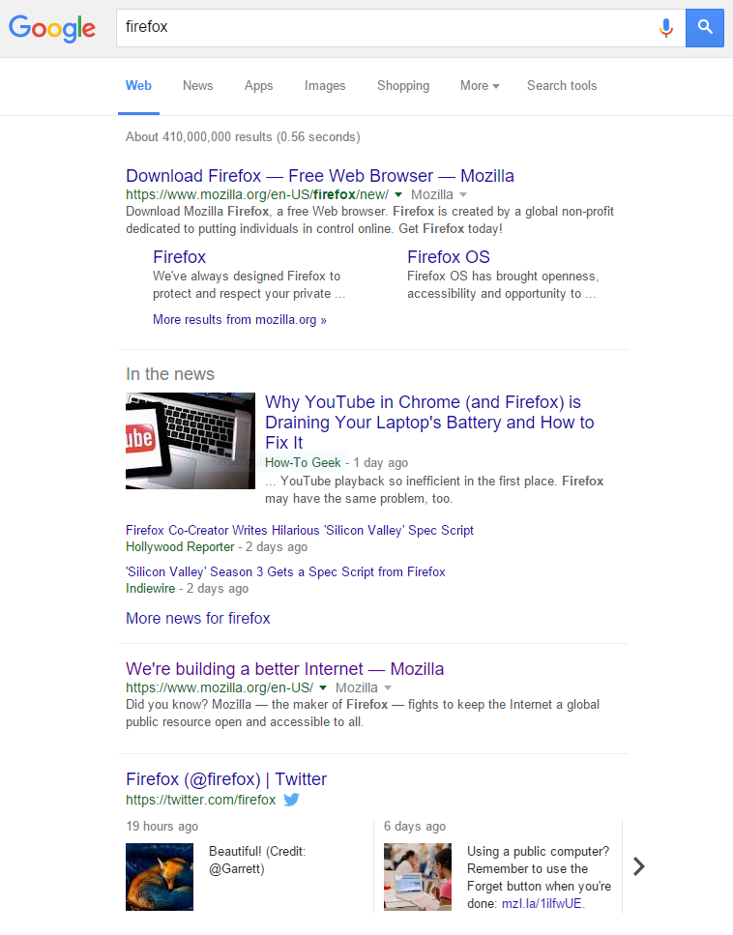Open the Images tab
733x935 pixels.
click(325, 86)
